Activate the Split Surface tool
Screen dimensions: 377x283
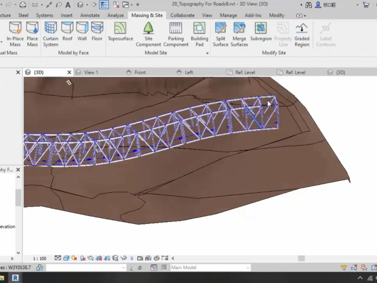(x=221, y=33)
